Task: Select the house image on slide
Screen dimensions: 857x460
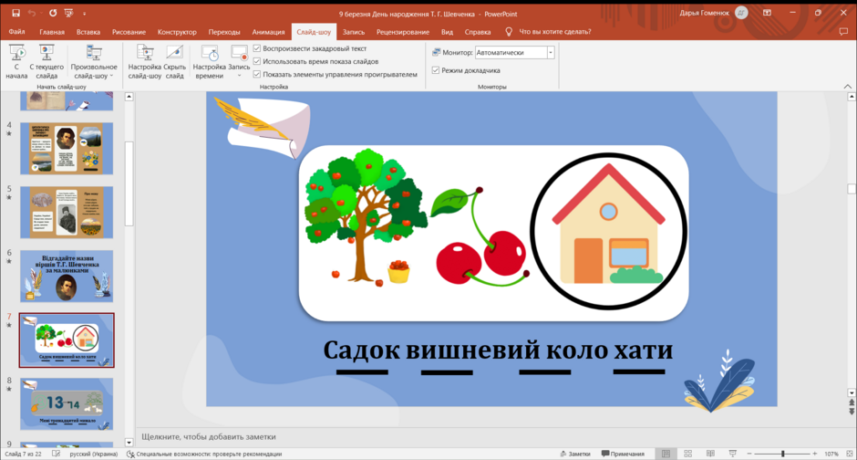Action: (x=608, y=230)
